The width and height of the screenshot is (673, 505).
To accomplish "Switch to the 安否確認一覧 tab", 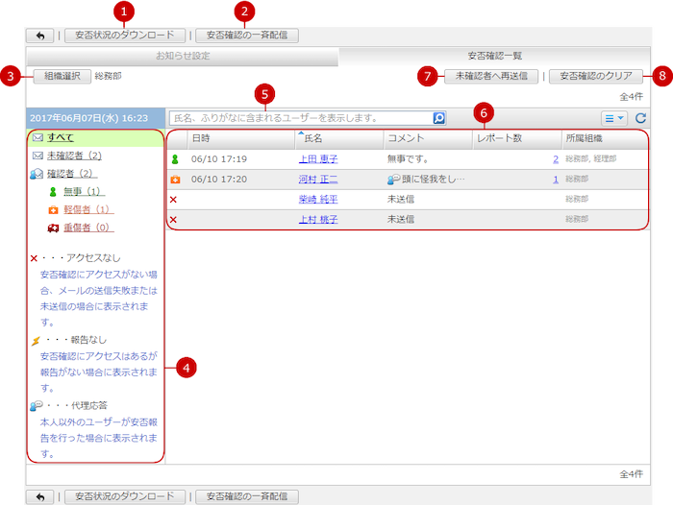I will (x=494, y=57).
